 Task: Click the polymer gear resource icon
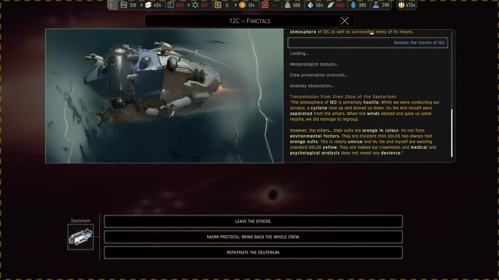click(x=195, y=5)
